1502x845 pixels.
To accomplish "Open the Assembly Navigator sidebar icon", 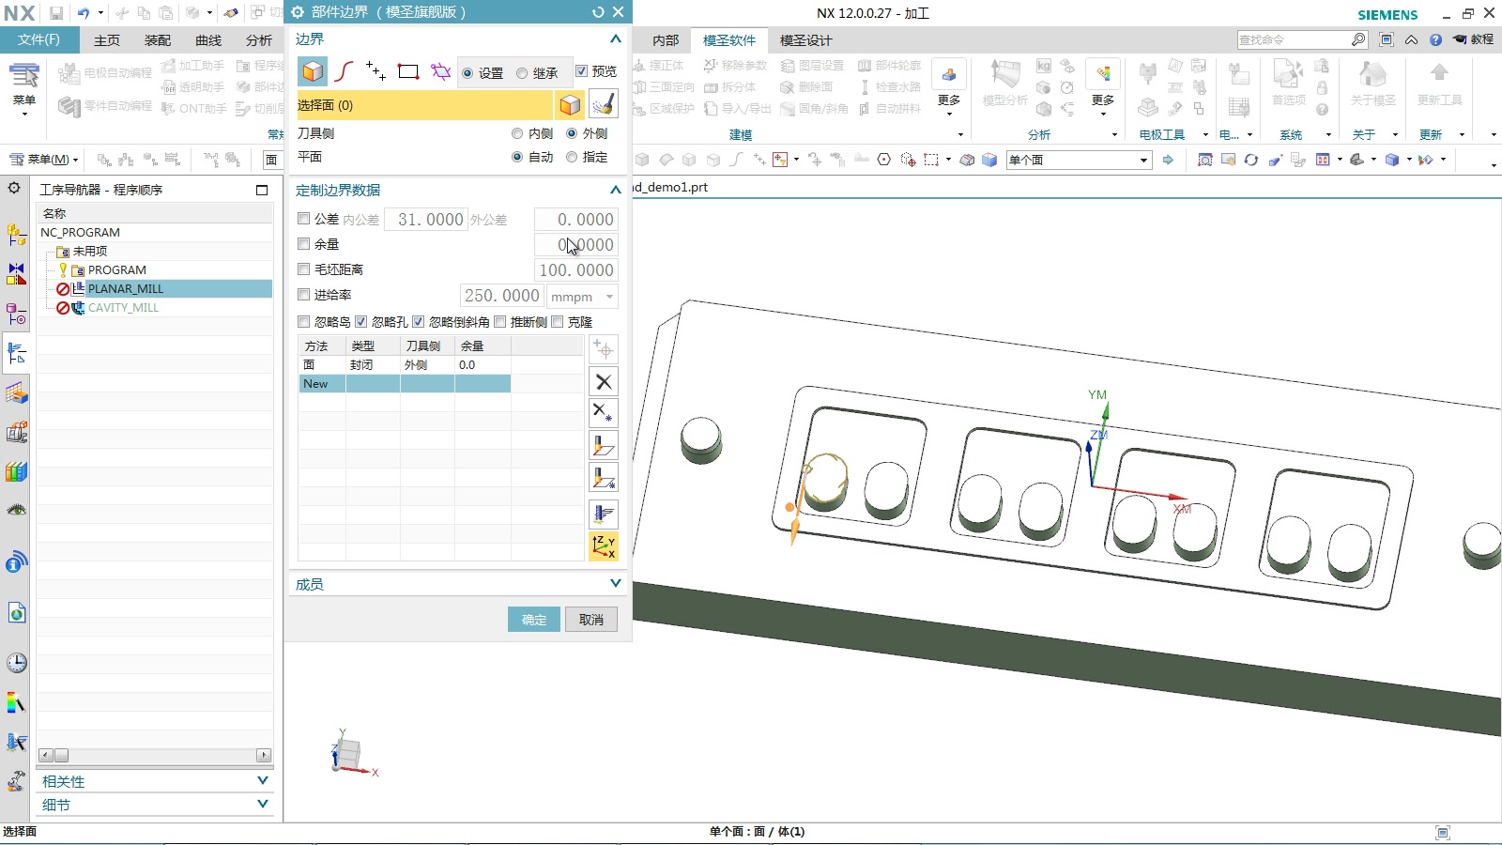I will pyautogui.click(x=16, y=234).
